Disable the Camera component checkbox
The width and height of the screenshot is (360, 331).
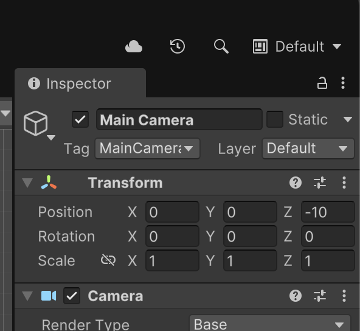[x=72, y=296]
